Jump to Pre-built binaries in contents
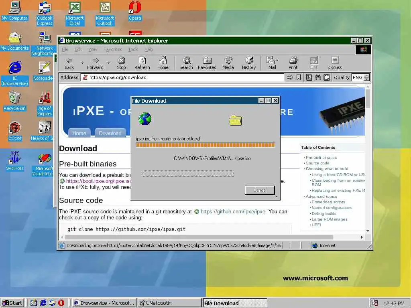 pos(321,157)
